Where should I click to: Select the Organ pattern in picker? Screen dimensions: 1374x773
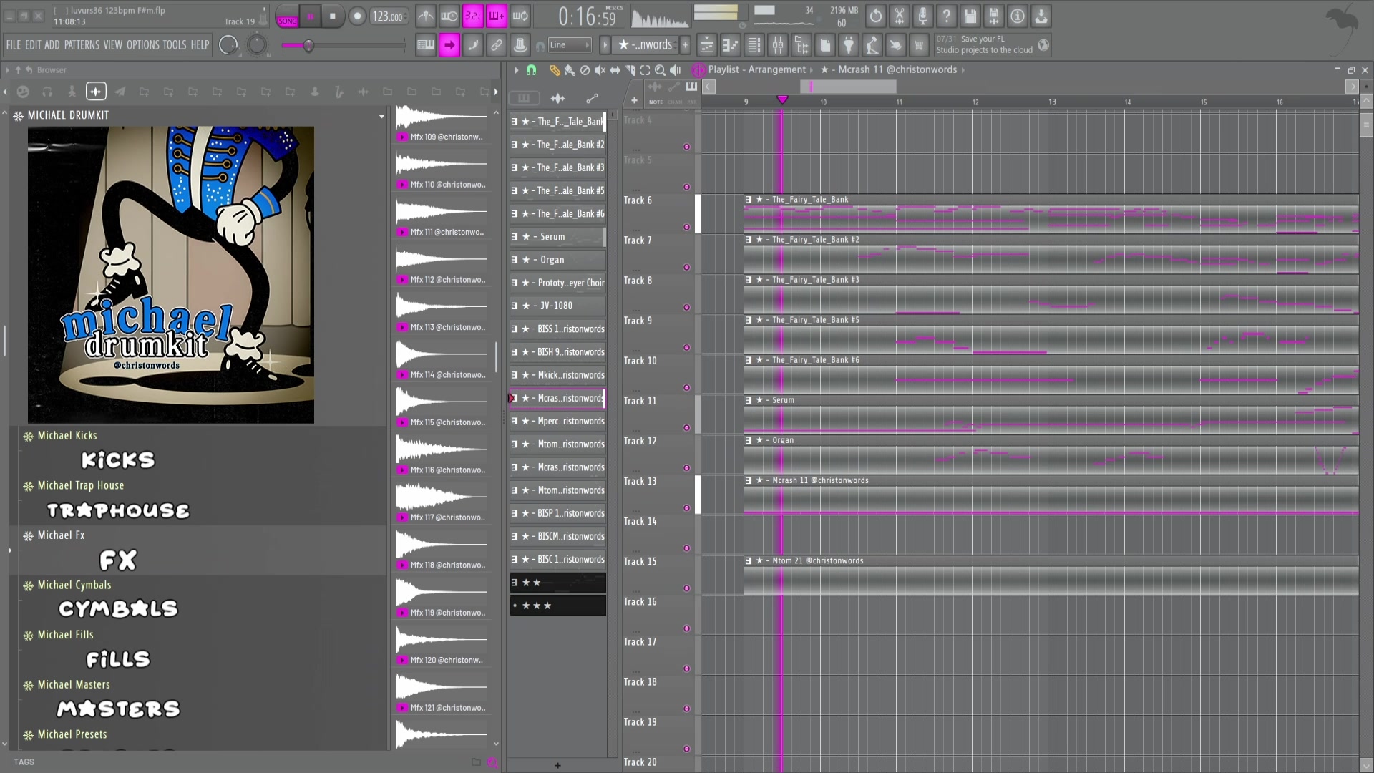point(558,260)
